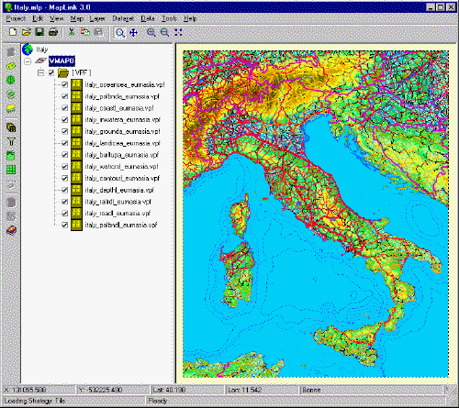
Task: Zoom in with the plus magnifier icon
Action: click(x=151, y=33)
